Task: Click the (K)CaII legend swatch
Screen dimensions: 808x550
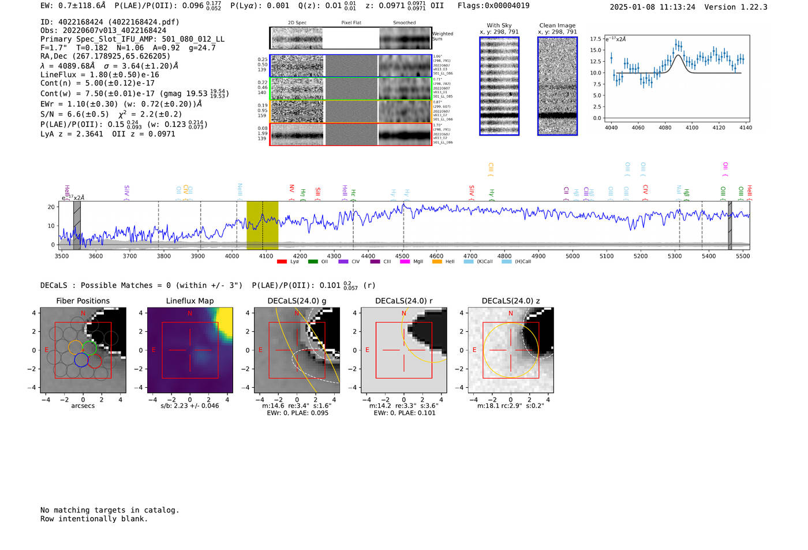Action: (469, 262)
